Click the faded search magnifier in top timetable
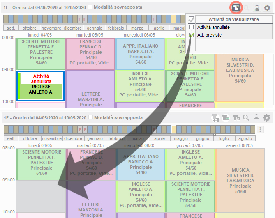The width and height of the screenshot is (275, 218). tap(247, 8)
